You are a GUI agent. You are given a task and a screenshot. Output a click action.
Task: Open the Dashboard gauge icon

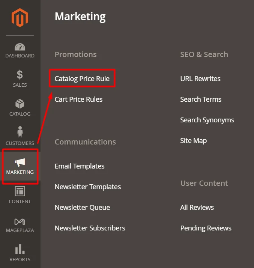coord(20,47)
